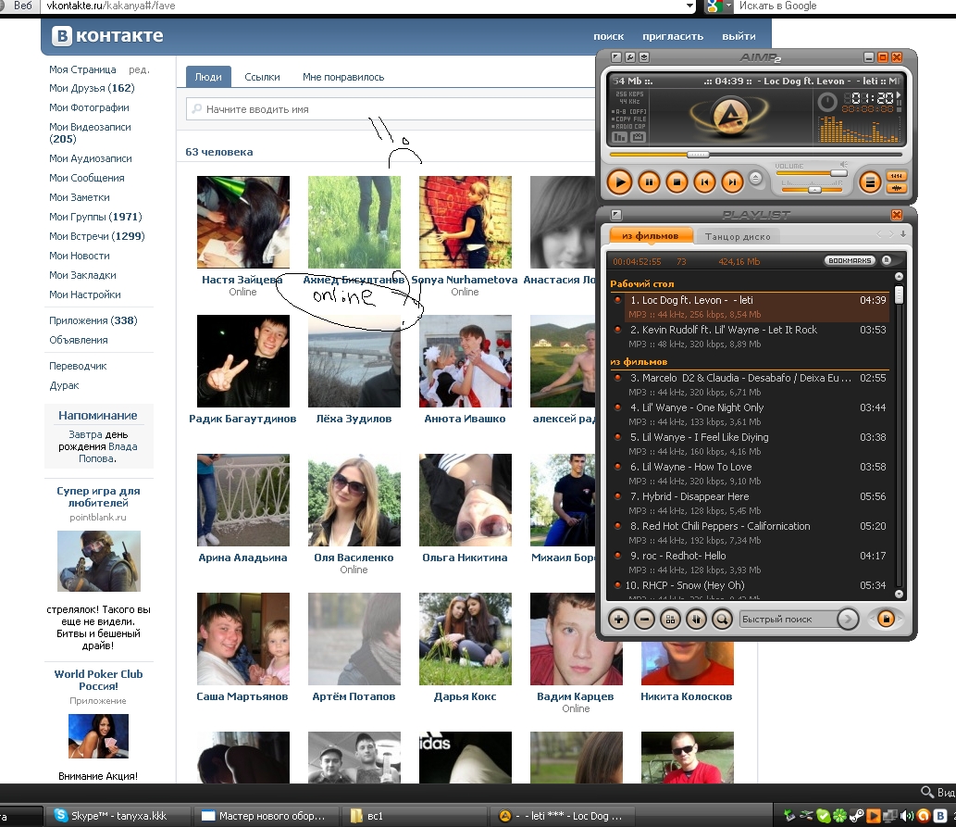Go to 'Мои Аудиозаписи' page
The height and width of the screenshot is (827, 956).
(91, 158)
